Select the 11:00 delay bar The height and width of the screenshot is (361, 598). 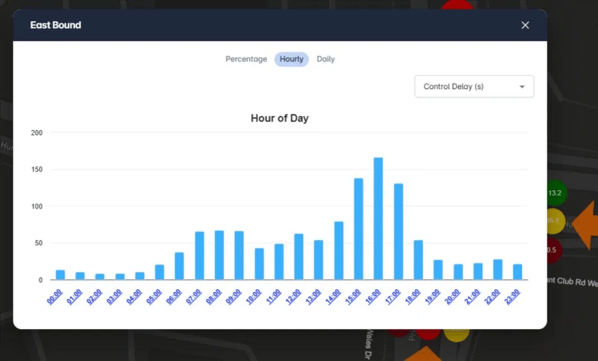point(279,262)
